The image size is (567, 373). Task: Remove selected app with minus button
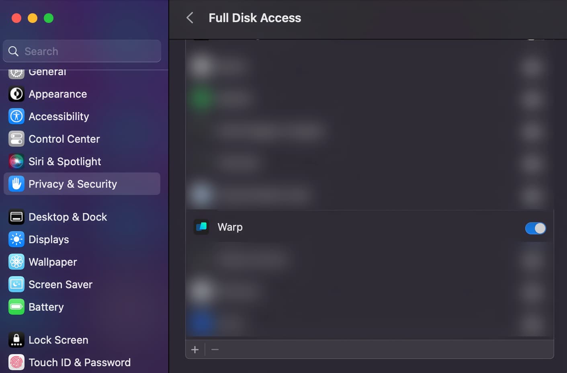(215, 350)
